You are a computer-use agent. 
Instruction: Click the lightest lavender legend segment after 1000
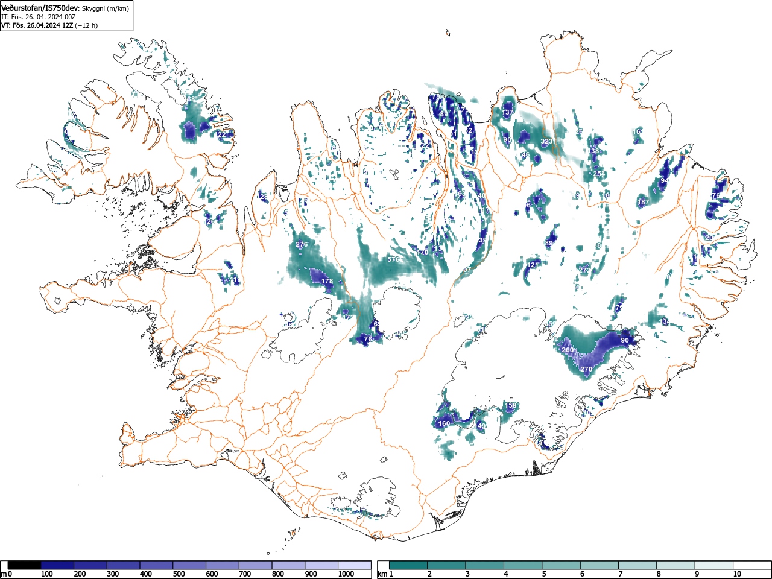tap(355, 565)
